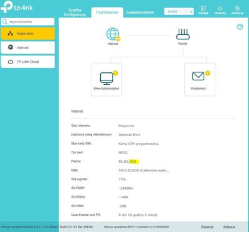Click the -3dB SS-SINR value
This screenshot has width=249, height=232.
(122, 206)
